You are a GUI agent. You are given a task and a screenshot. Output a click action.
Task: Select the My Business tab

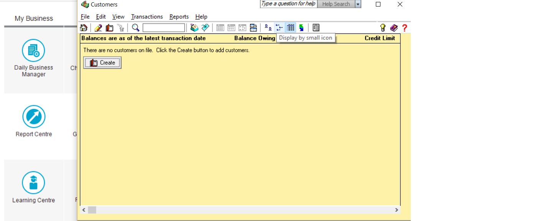tap(34, 18)
